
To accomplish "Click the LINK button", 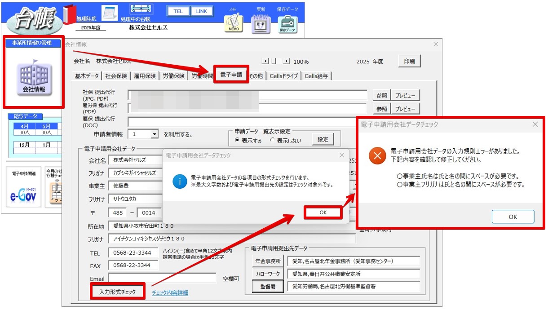I will pyautogui.click(x=202, y=11).
